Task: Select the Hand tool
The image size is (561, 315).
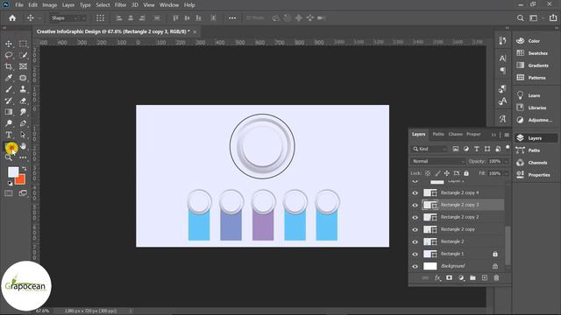Action: point(23,146)
